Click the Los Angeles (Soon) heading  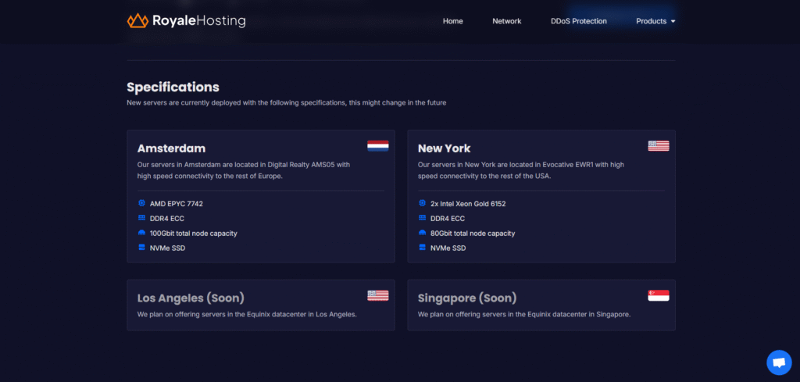(x=191, y=298)
